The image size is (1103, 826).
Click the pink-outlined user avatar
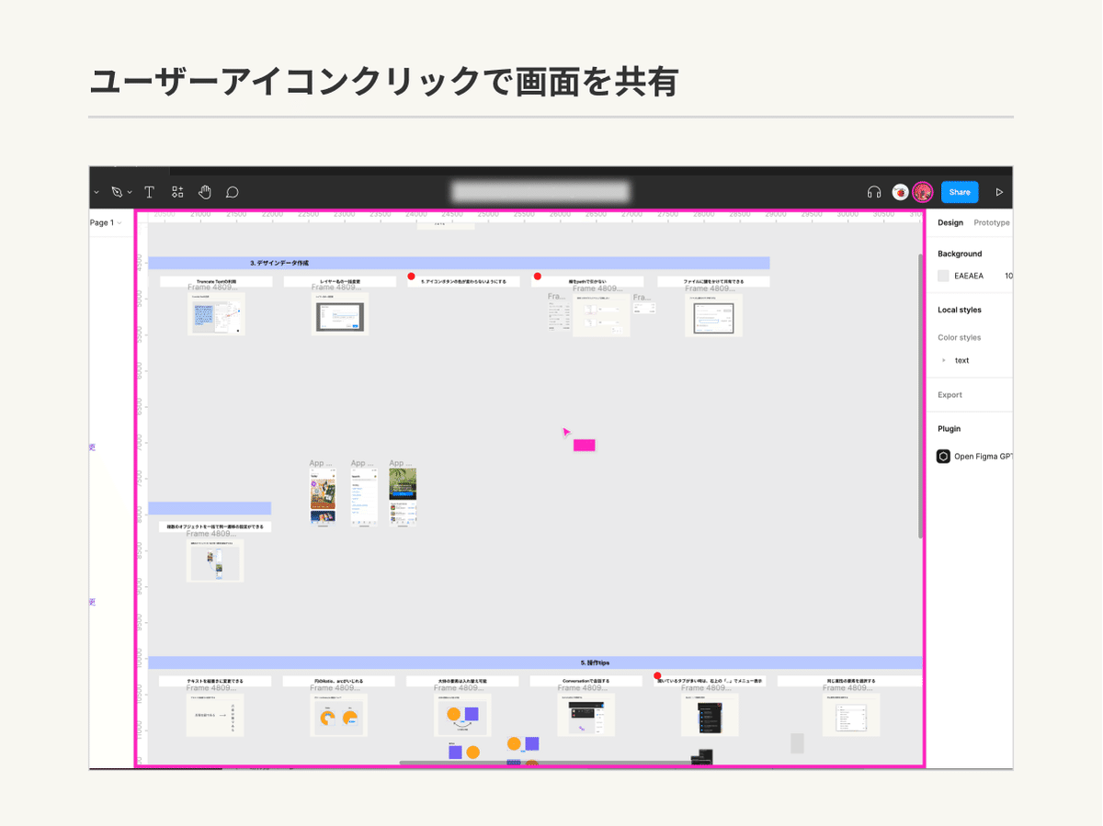coord(923,192)
